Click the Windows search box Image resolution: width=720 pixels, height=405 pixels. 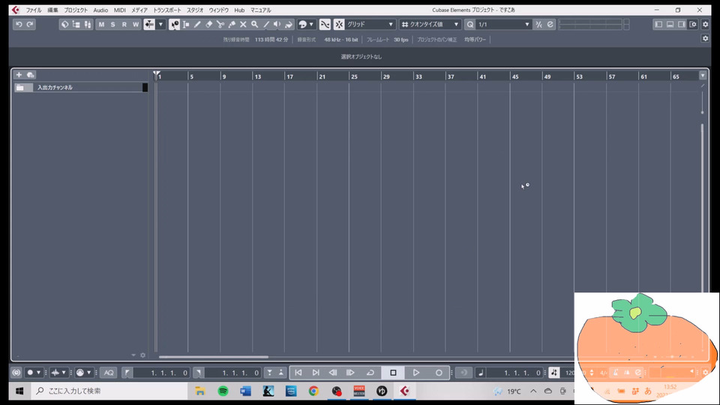click(109, 391)
